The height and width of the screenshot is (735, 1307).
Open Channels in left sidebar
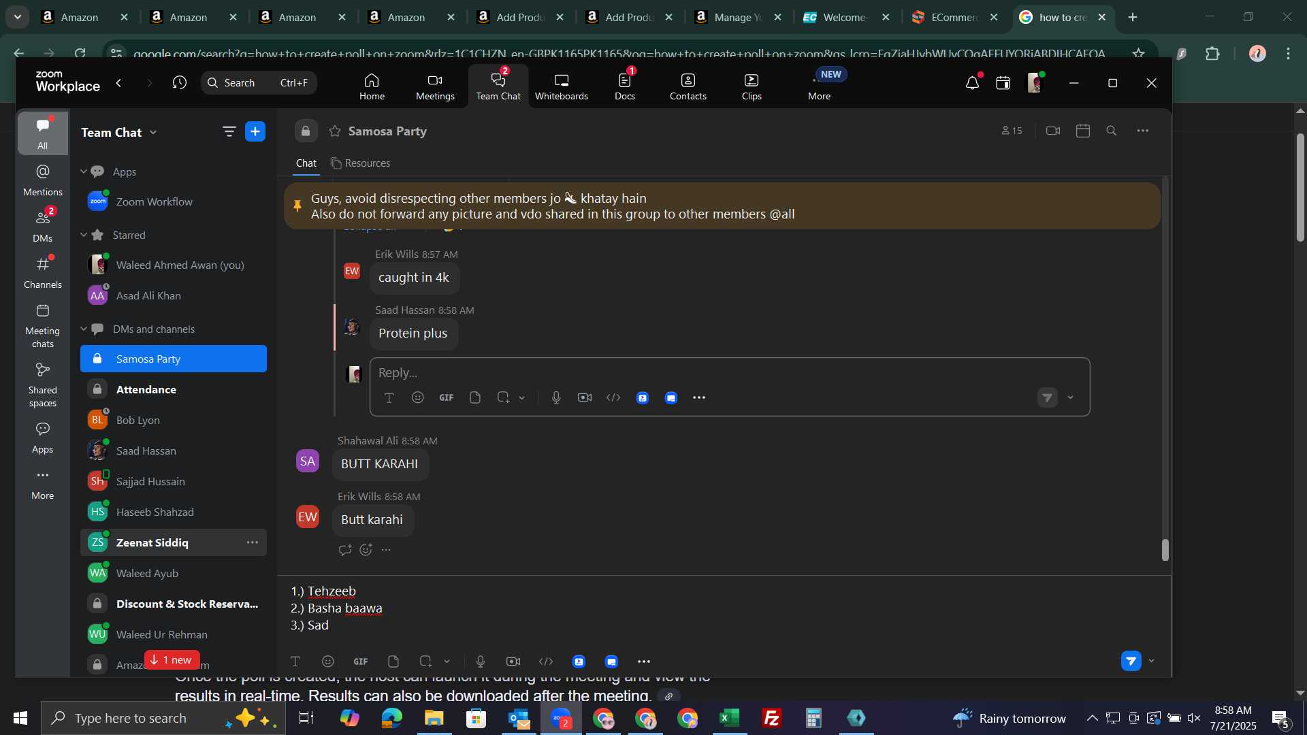tap(42, 272)
